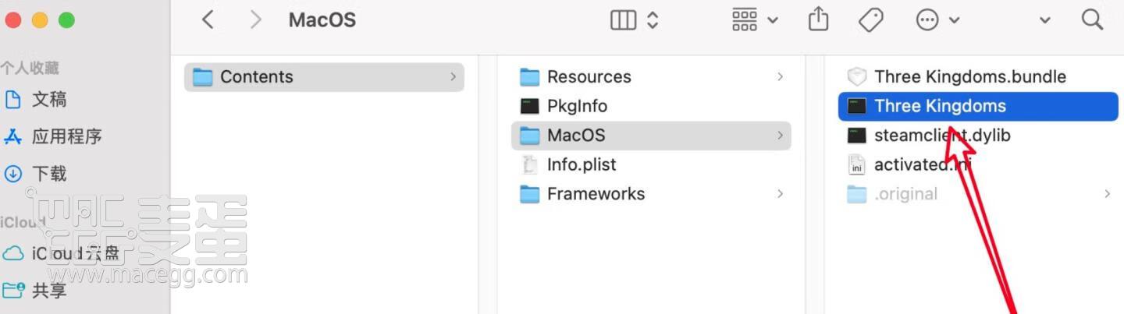Select the Resources folder

[x=651, y=76]
